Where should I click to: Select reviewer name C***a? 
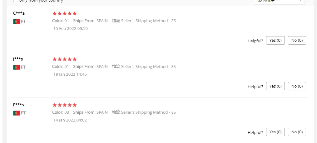click(19, 13)
